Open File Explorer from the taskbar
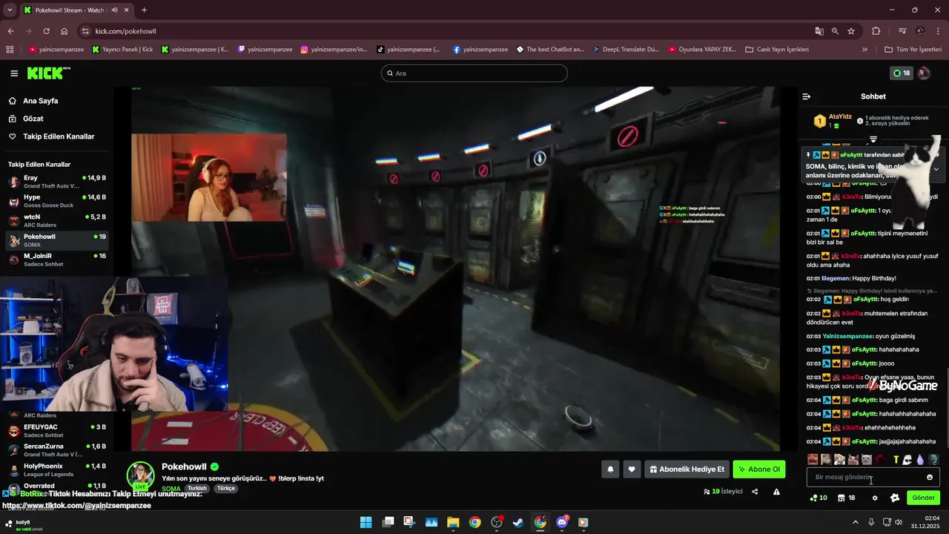The width and height of the screenshot is (949, 534). pyautogui.click(x=453, y=522)
